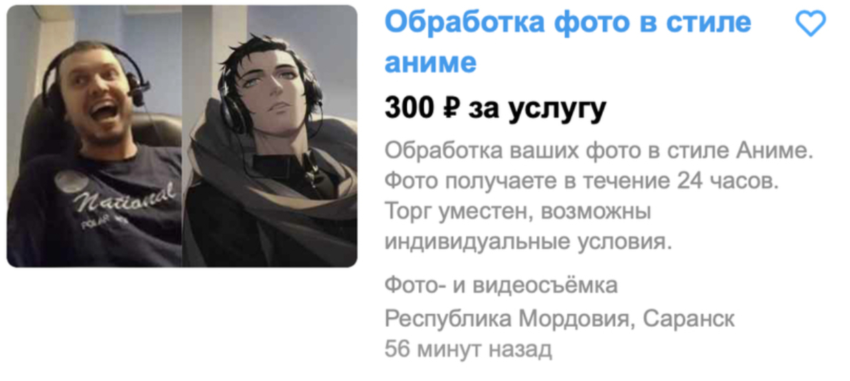The width and height of the screenshot is (850, 381).
Task: Open the left photo of the laughing man
Action: point(95,136)
